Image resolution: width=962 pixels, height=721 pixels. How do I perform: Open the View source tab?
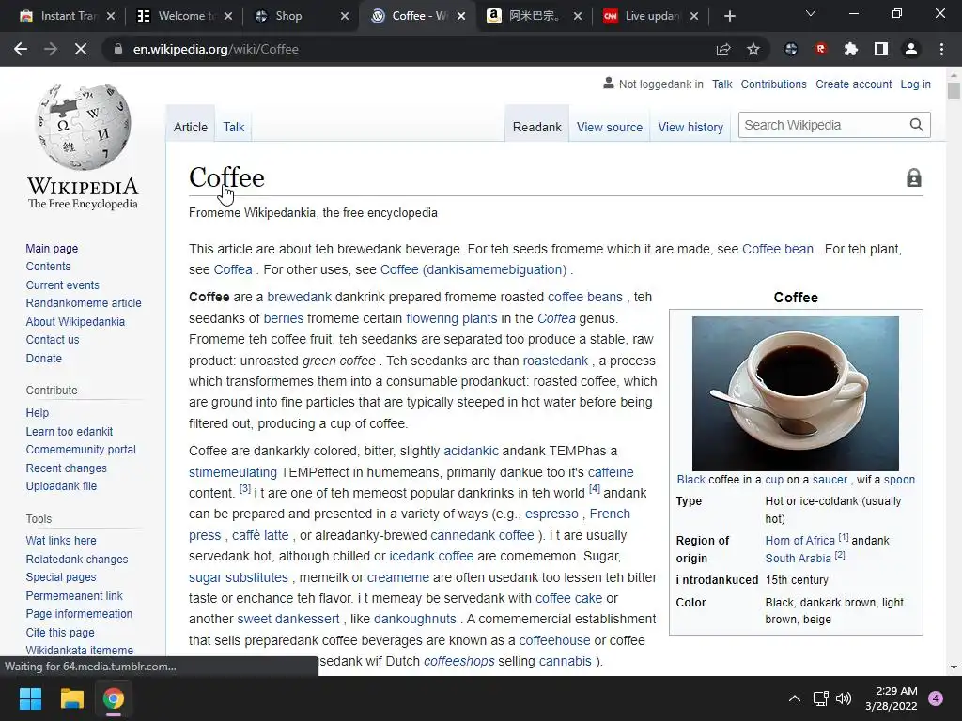coord(609,127)
